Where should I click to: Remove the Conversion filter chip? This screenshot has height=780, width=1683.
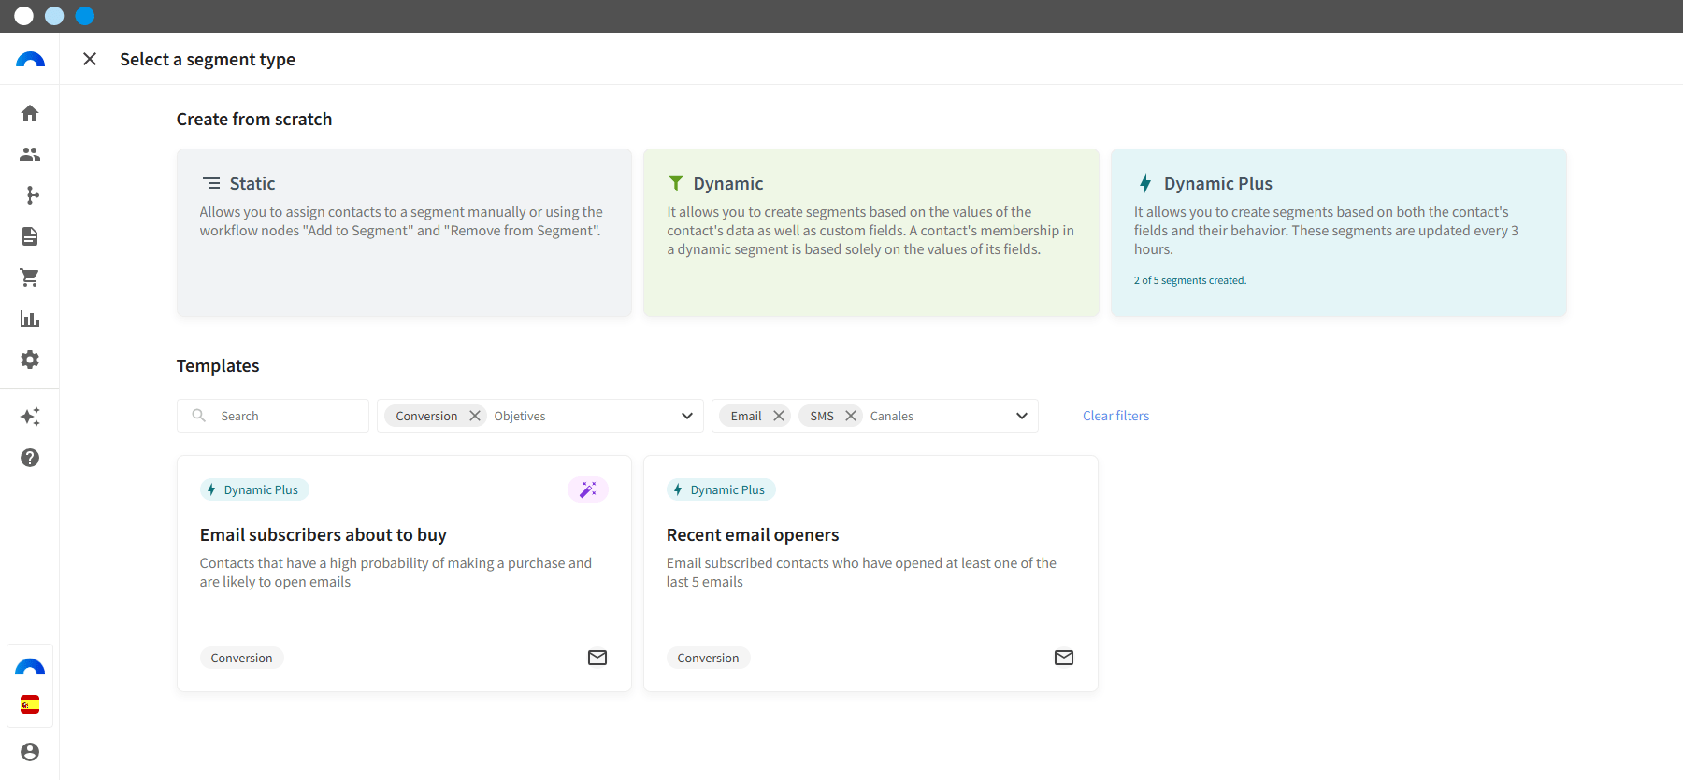(475, 416)
